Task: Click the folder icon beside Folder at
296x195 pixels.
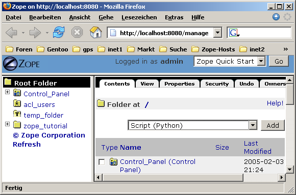Action: pyautogui.click(x=101, y=103)
